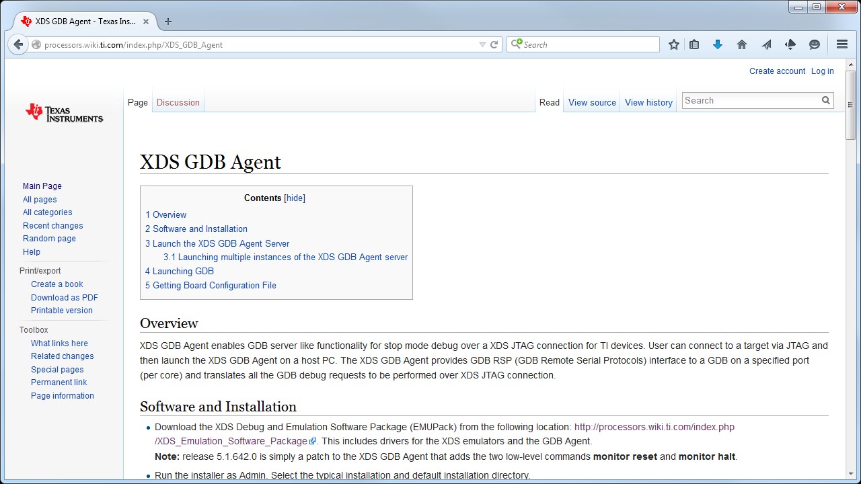Jump to 3 Launch the XDS GDB Agent Server
Image resolution: width=861 pixels, height=484 pixels.
[x=217, y=244]
